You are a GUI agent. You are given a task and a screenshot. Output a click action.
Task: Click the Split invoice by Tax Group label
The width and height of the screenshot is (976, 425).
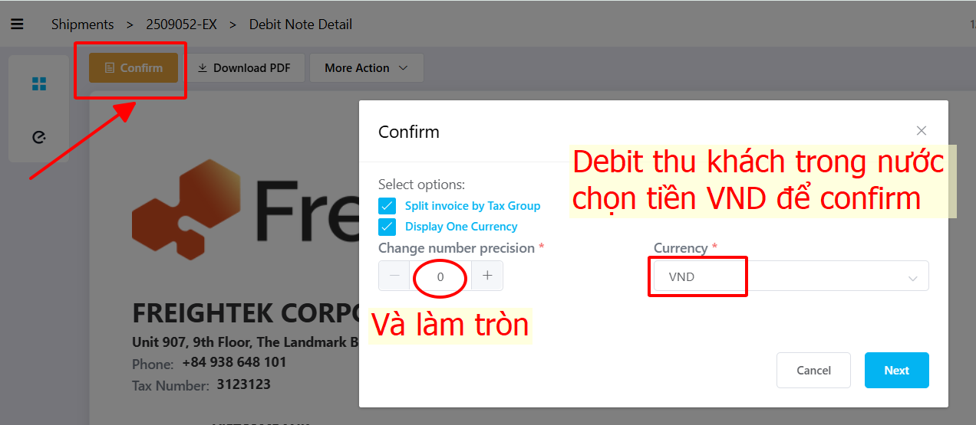click(x=473, y=206)
